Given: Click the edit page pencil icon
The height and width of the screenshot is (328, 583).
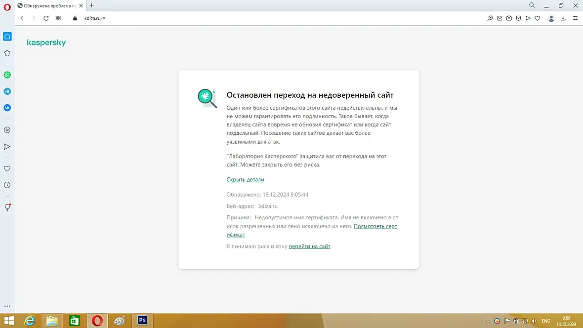Looking at the screenshot, I should click(500, 18).
